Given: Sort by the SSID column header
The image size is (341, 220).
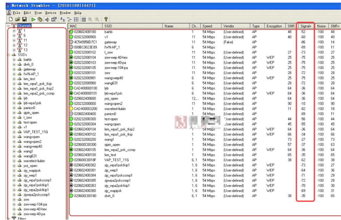Looking at the screenshot, I should tap(132, 26).
